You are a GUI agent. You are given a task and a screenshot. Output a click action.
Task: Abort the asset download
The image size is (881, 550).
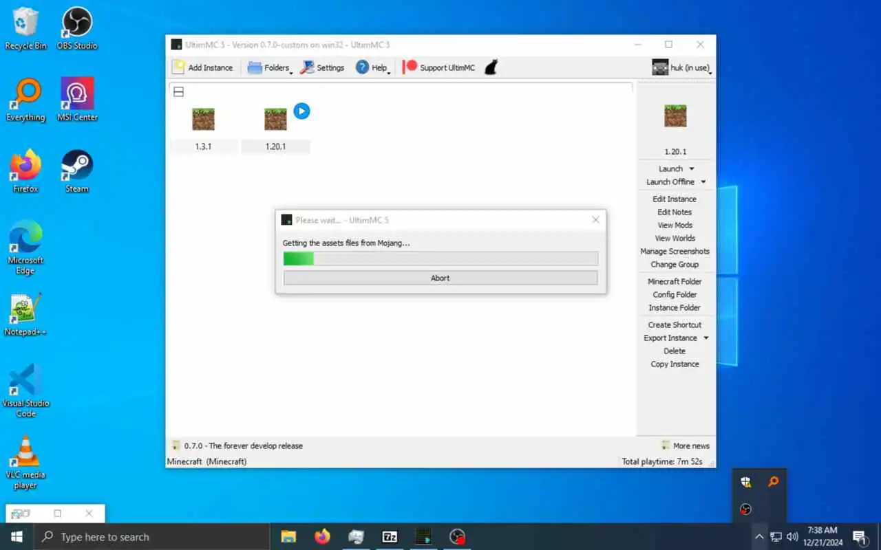(x=440, y=278)
